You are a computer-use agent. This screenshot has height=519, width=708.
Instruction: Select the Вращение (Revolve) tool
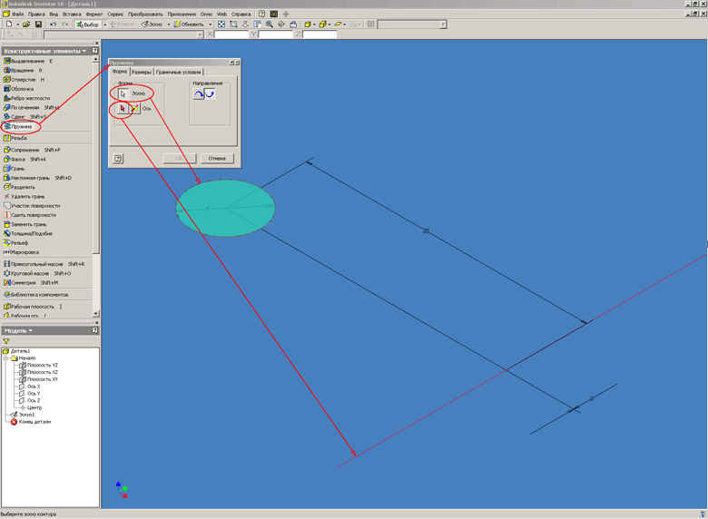[x=23, y=71]
